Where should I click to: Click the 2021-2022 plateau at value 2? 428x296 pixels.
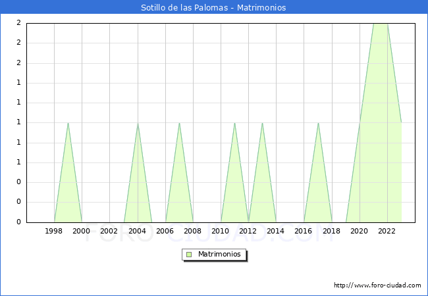(381, 24)
